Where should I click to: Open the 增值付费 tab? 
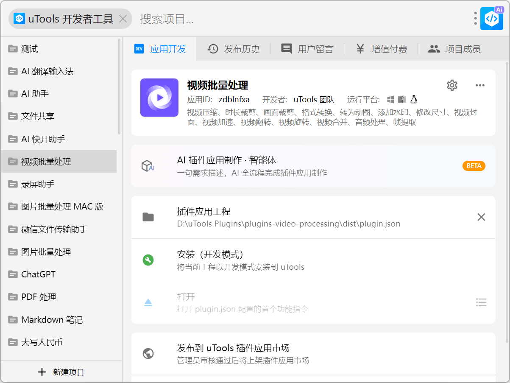(381, 49)
